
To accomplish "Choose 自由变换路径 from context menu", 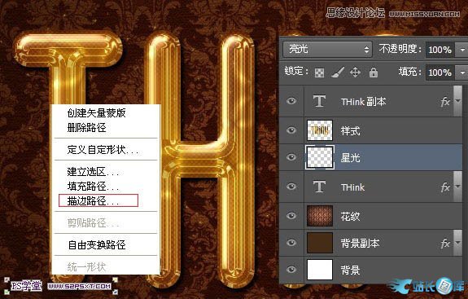I will click(97, 245).
